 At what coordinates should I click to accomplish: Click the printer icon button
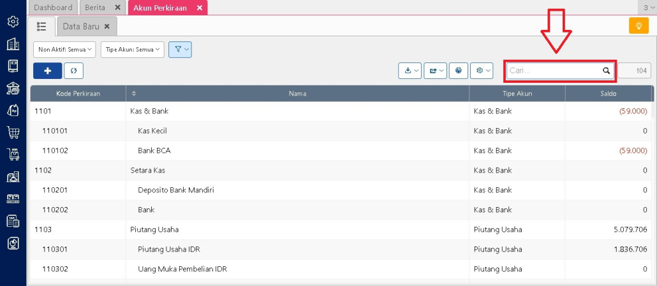(458, 71)
